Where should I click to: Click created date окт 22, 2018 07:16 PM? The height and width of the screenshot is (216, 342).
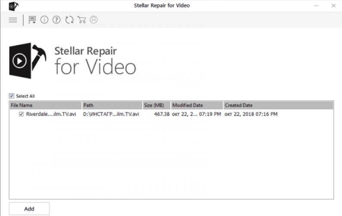[x=251, y=114]
